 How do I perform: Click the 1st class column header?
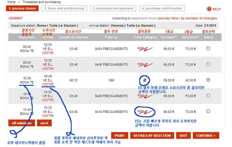pyautogui.click(x=169, y=37)
